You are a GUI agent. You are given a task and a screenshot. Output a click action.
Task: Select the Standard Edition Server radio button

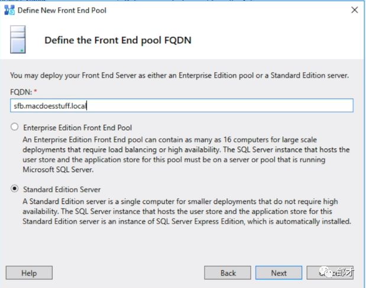click(14, 189)
